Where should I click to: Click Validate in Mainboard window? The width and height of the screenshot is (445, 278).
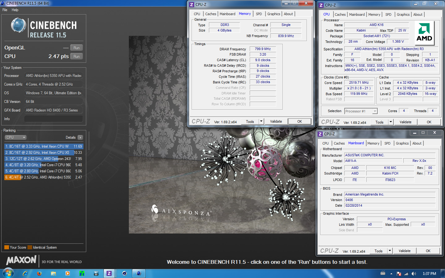(x=405, y=251)
